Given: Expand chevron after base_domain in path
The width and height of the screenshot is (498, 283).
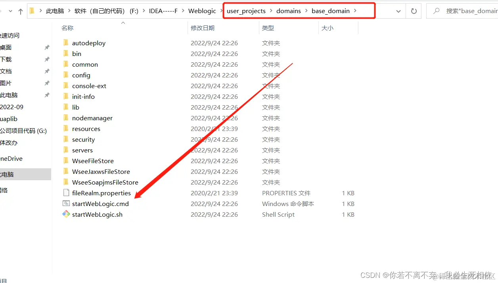Looking at the screenshot, I should pos(355,11).
